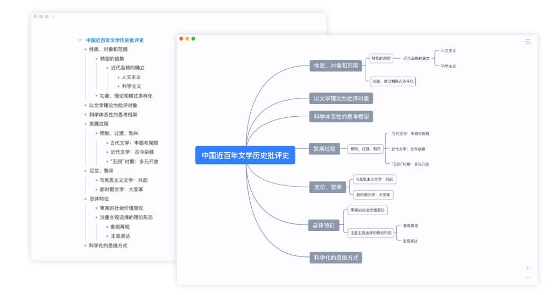Select outline item 近代文学：古今杂糅
Viewport: 555px width, 295px height.
click(132, 152)
